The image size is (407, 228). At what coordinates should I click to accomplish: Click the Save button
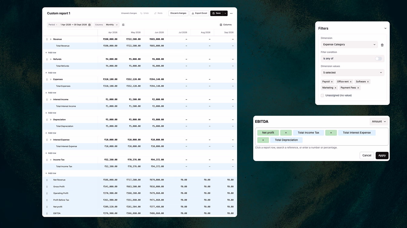tap(217, 13)
